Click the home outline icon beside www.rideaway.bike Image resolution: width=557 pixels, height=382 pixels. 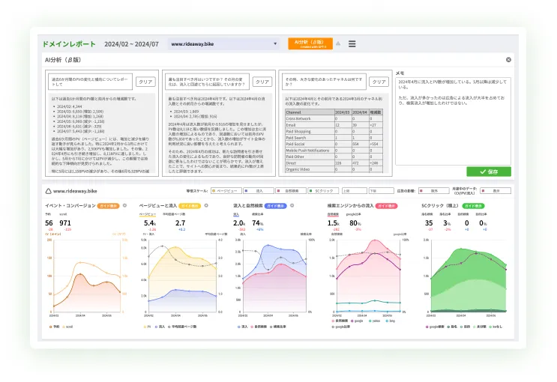pyautogui.click(x=48, y=191)
